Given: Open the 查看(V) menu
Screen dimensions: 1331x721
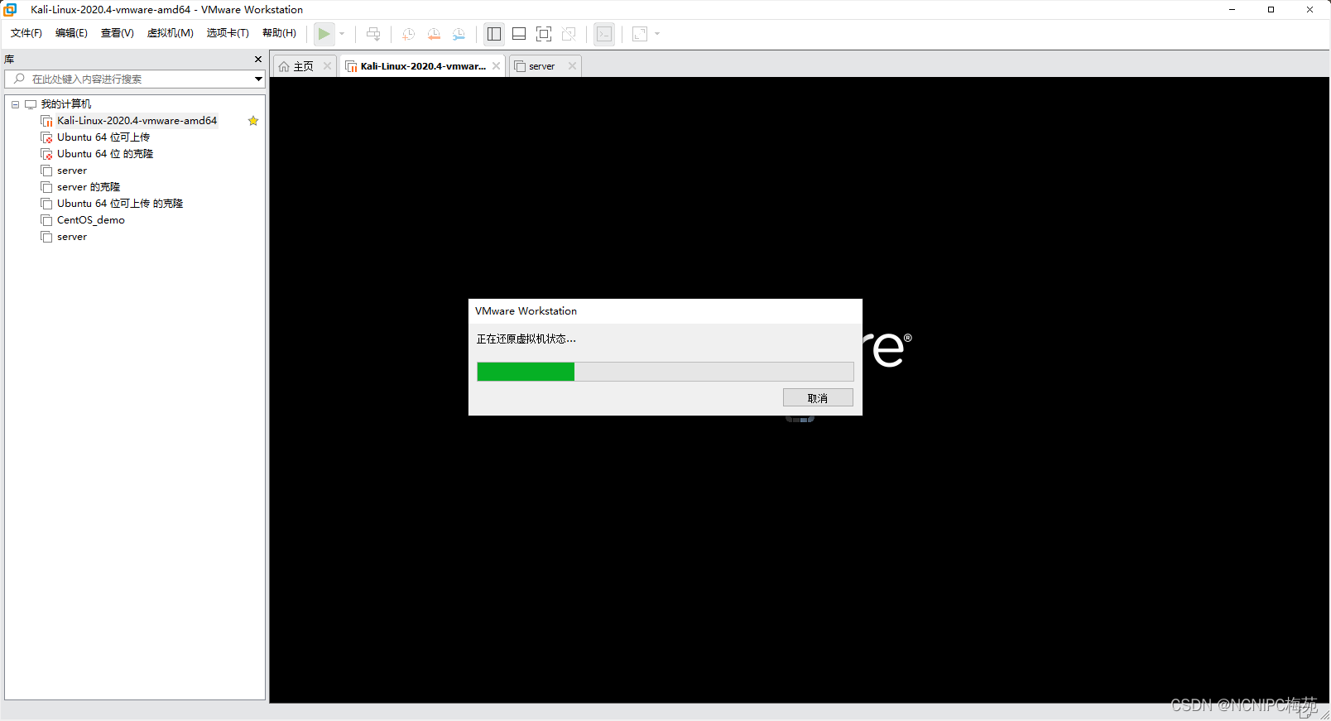Looking at the screenshot, I should (x=117, y=33).
